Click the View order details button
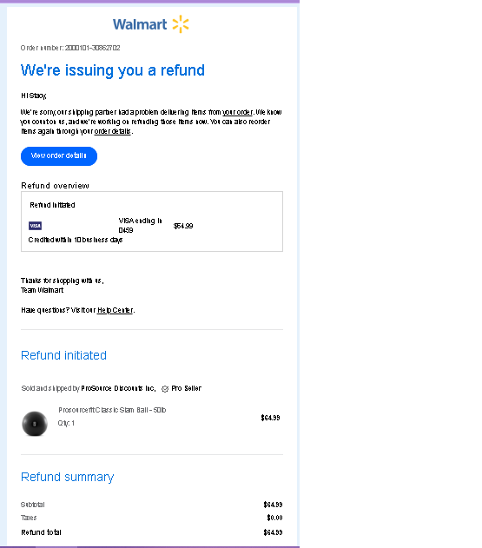The width and height of the screenshot is (482, 548). coord(59,155)
